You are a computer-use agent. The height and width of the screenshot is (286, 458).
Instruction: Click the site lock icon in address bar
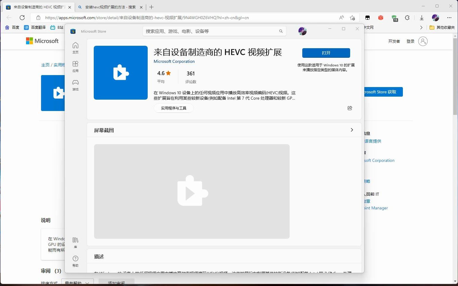pos(38,18)
